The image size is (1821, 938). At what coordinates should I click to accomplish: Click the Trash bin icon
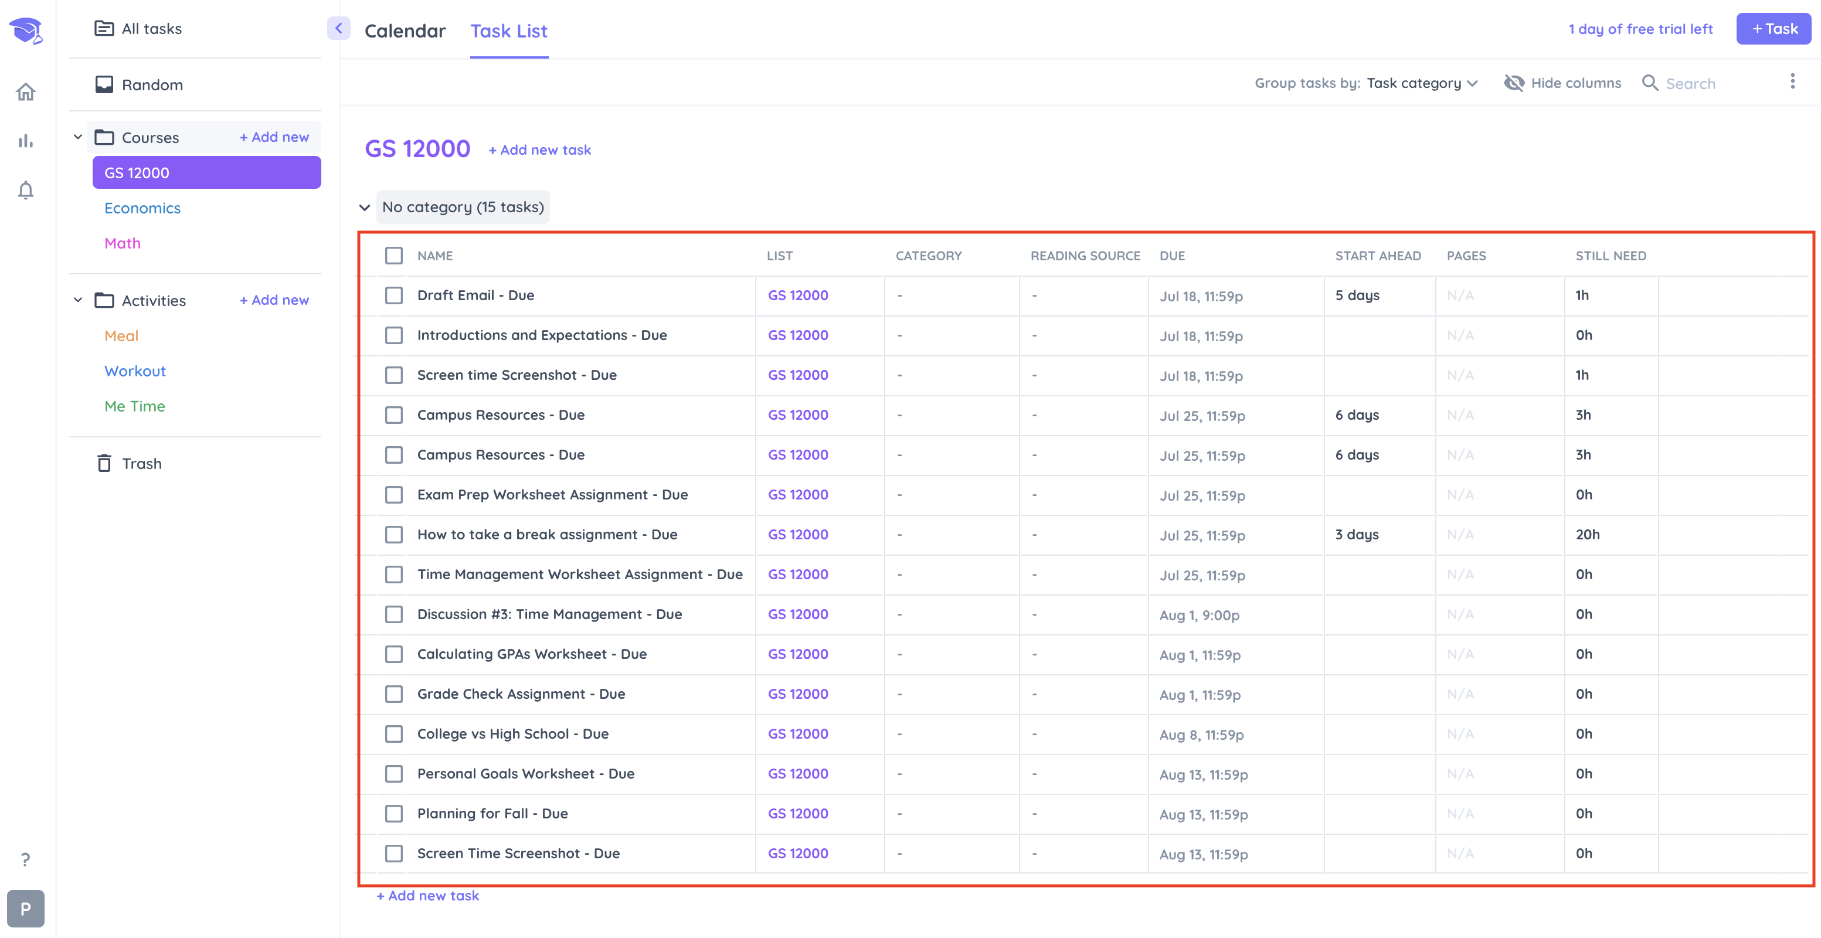(x=104, y=463)
